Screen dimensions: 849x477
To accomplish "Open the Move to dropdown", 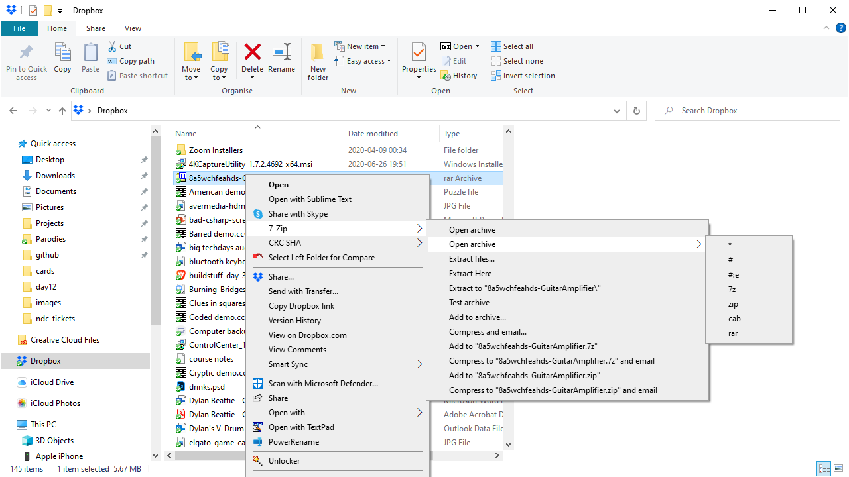I will pyautogui.click(x=190, y=73).
